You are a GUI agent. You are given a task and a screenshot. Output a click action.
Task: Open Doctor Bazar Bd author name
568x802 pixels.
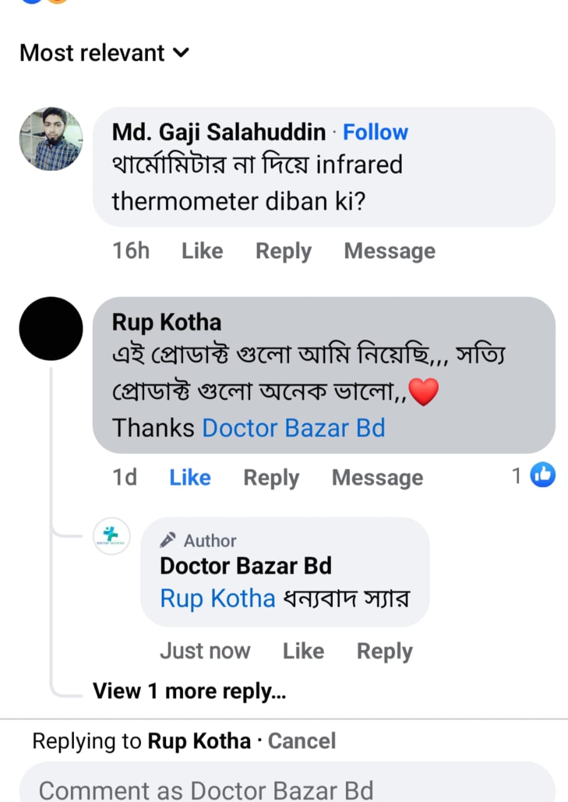click(246, 566)
